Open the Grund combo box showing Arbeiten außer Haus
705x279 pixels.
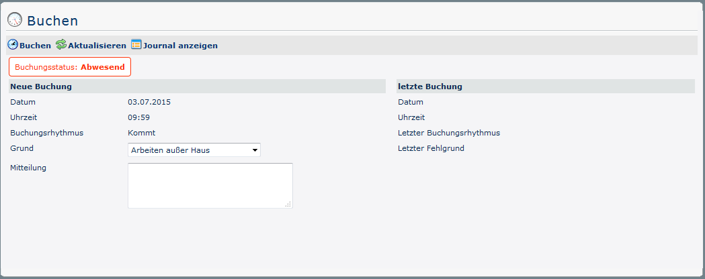pyautogui.click(x=188, y=150)
